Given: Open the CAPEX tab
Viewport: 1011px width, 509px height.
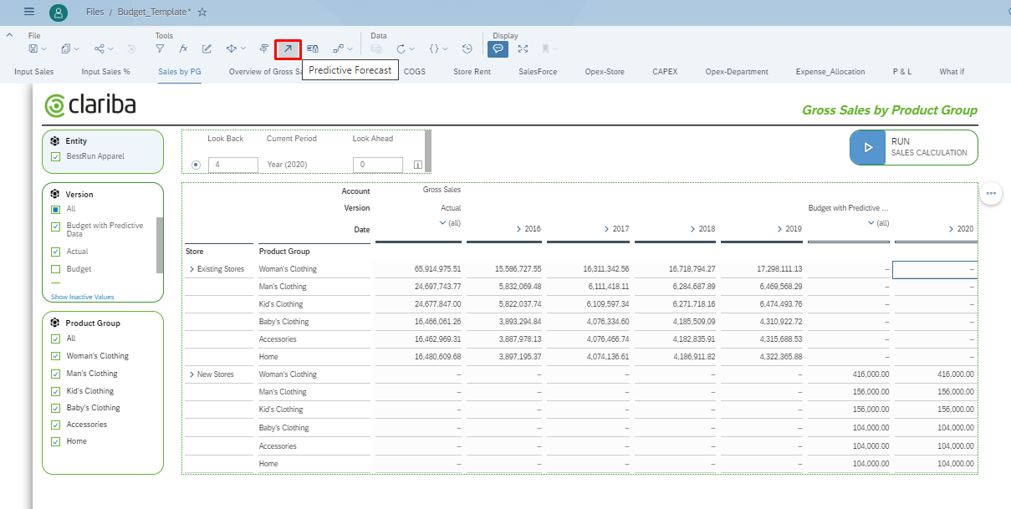Looking at the screenshot, I should pyautogui.click(x=665, y=72).
